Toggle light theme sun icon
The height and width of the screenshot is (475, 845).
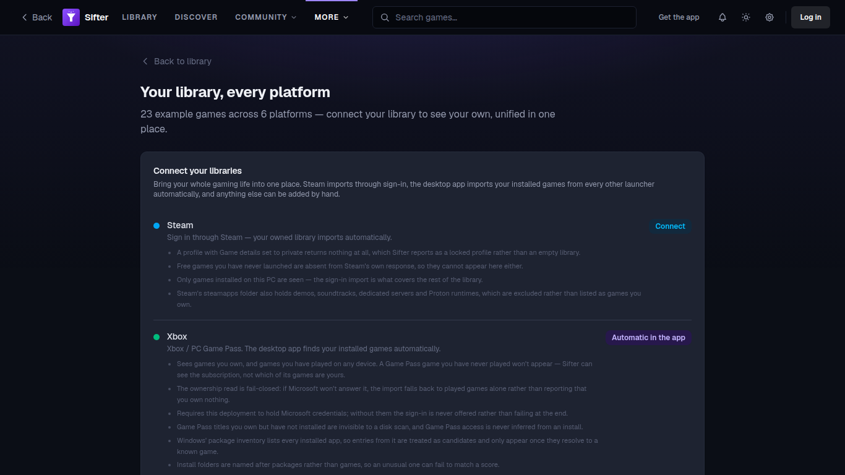(746, 17)
